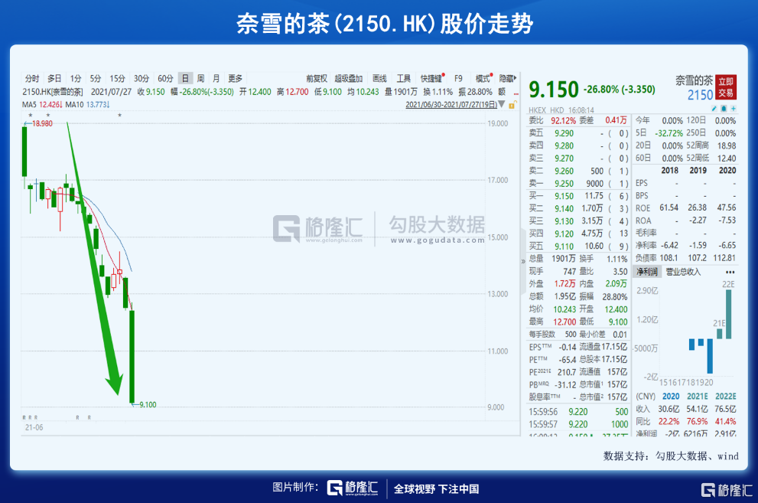Toggle the orange lock icon beside date range

coord(512,104)
